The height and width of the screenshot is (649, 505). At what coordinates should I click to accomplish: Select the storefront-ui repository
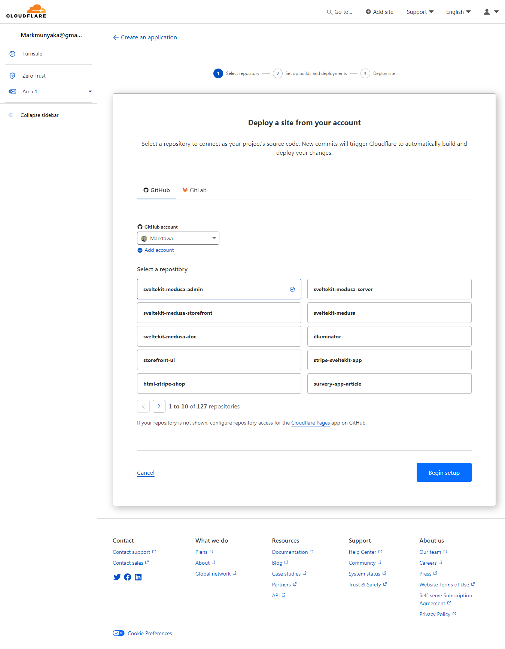coord(219,360)
